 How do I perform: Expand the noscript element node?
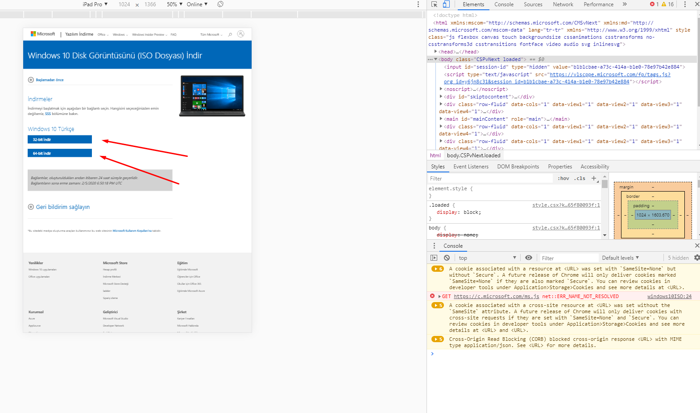[x=441, y=89]
